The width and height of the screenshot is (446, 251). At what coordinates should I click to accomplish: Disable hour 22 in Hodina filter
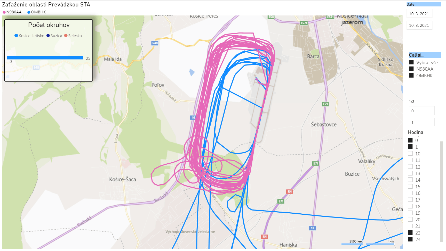click(x=410, y=232)
